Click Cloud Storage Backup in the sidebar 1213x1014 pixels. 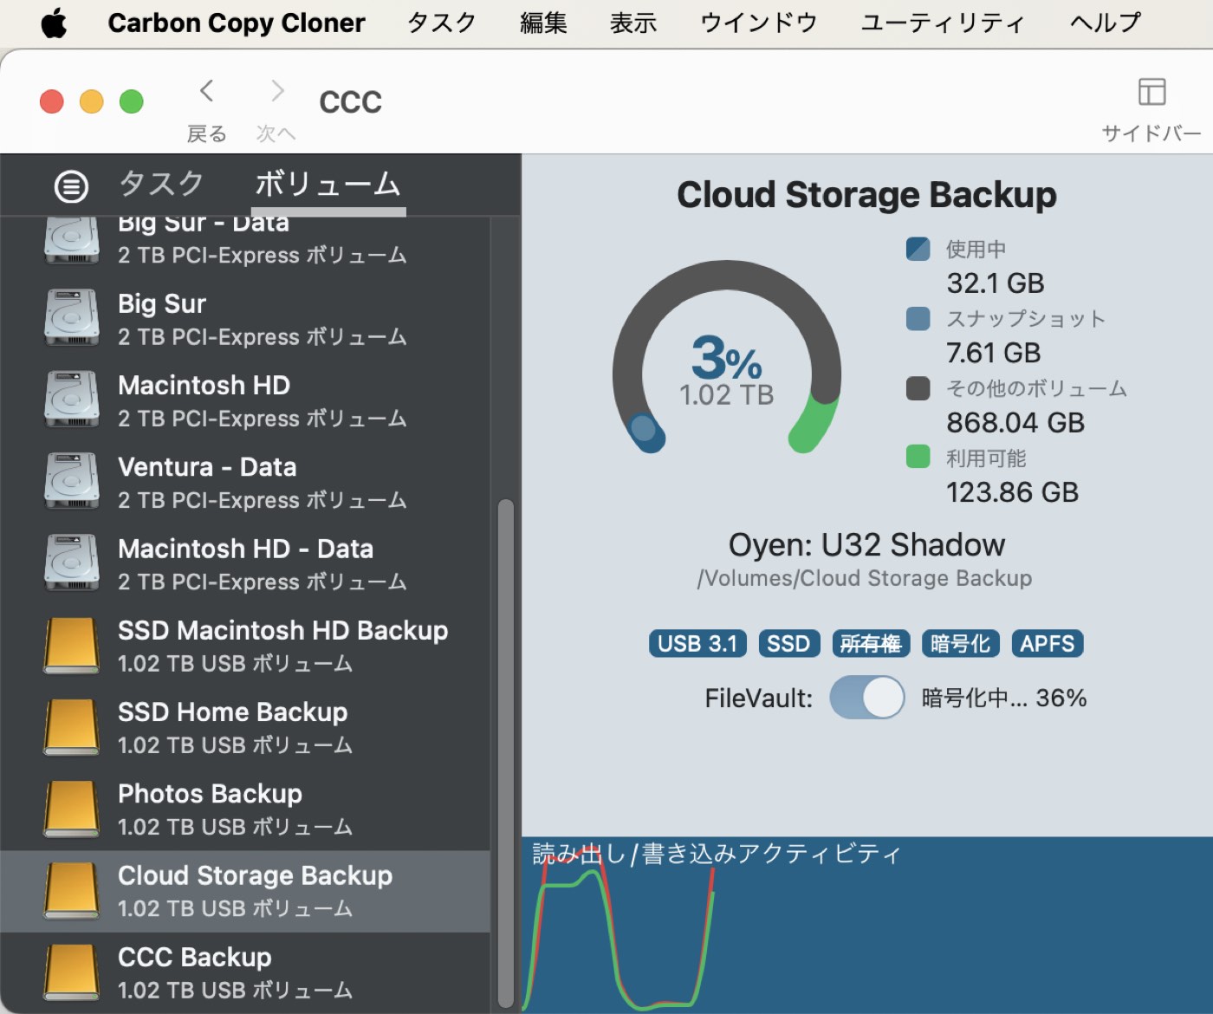coord(256,875)
